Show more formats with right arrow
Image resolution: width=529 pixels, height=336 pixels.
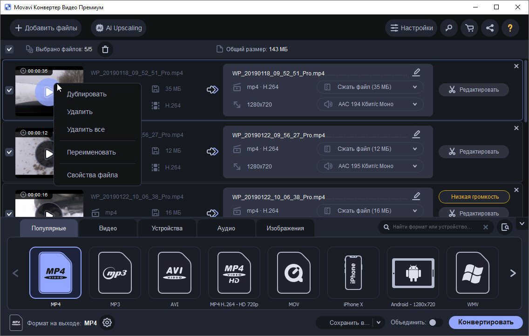tap(513, 273)
